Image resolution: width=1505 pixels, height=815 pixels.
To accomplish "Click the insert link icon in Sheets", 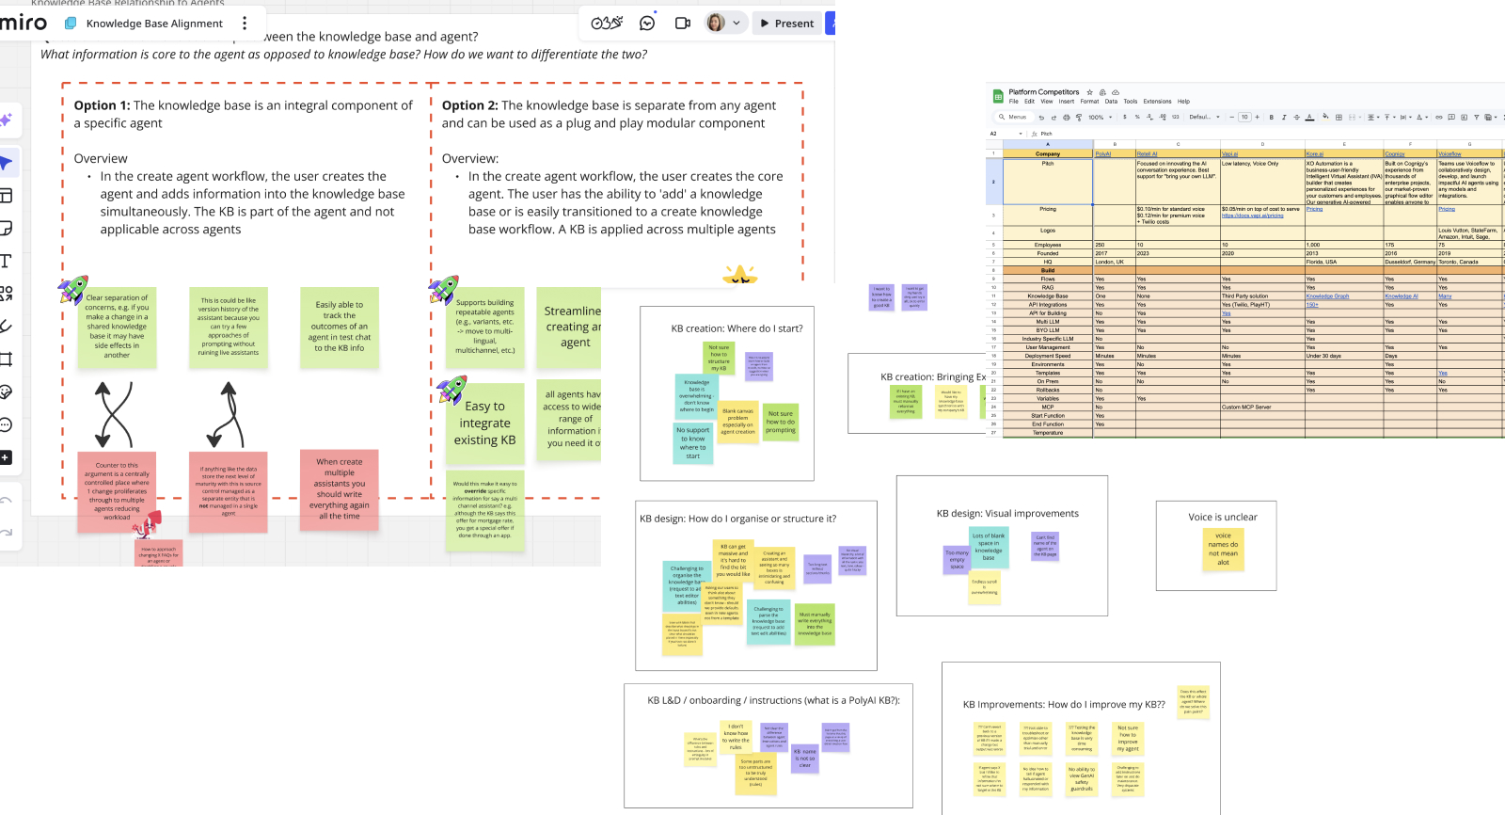I will pyautogui.click(x=1439, y=118).
